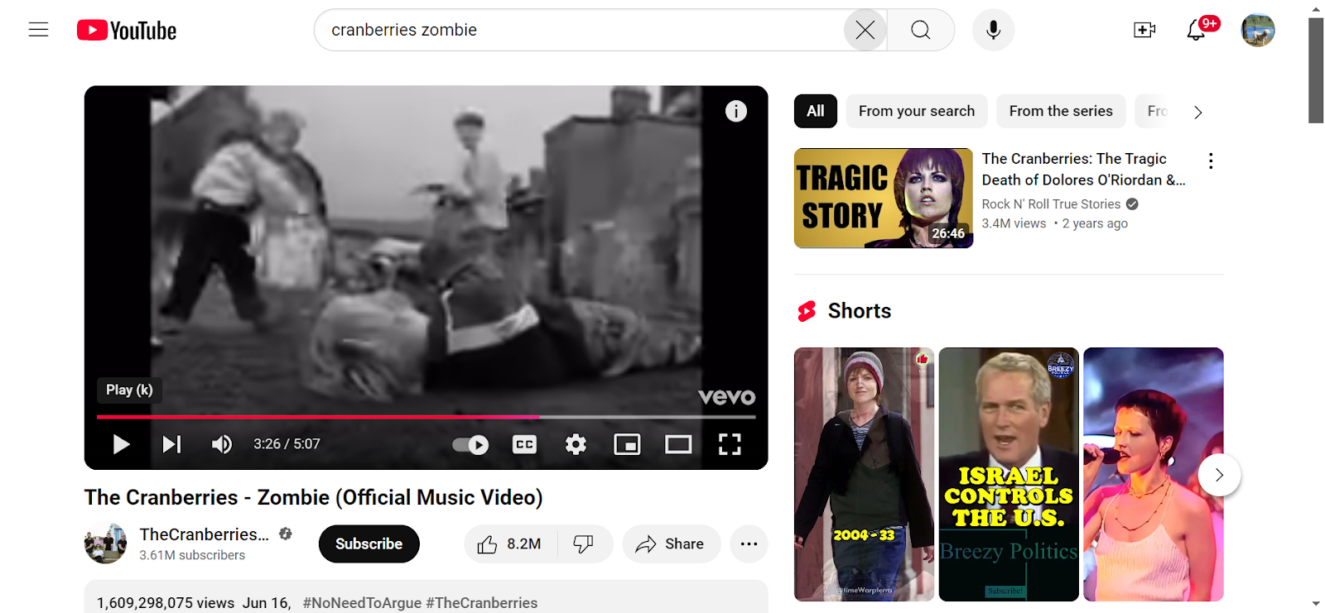
Task: Click the vevo logo in the player
Action: [x=726, y=397]
